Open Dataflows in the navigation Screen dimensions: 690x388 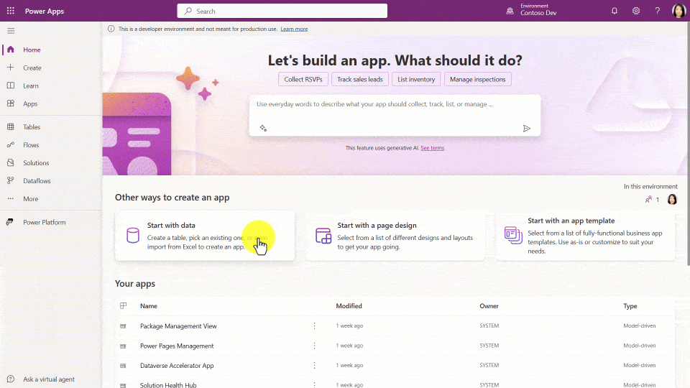click(x=37, y=181)
